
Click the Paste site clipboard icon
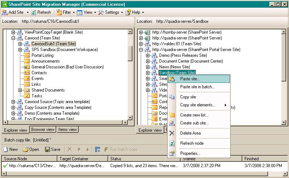click(x=172, y=79)
